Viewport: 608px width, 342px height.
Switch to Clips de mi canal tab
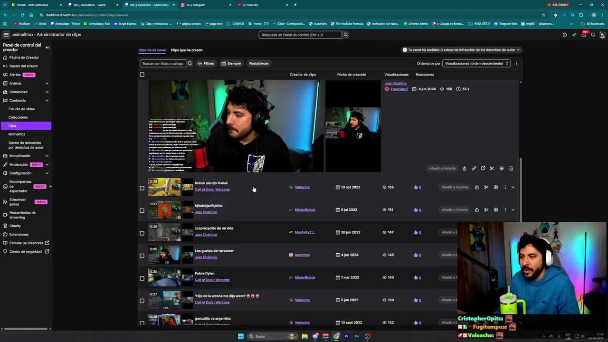[152, 50]
